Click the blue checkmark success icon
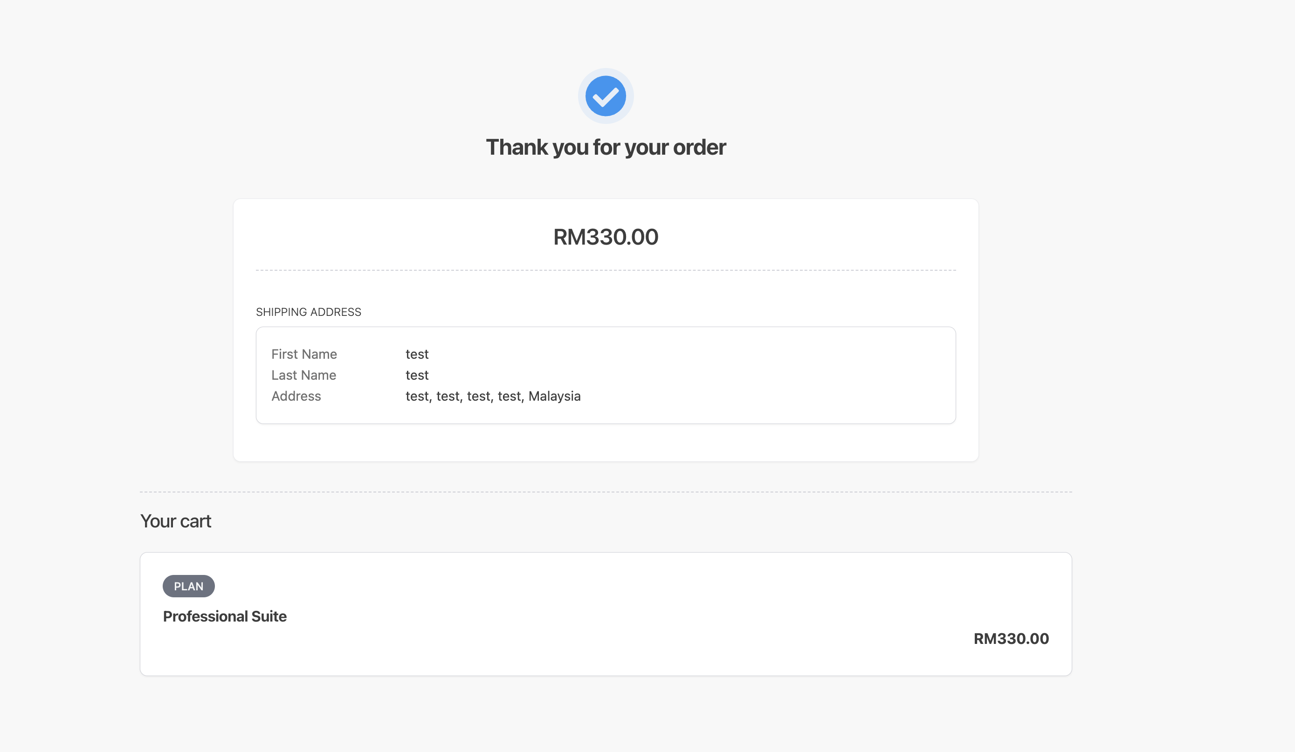 606,96
